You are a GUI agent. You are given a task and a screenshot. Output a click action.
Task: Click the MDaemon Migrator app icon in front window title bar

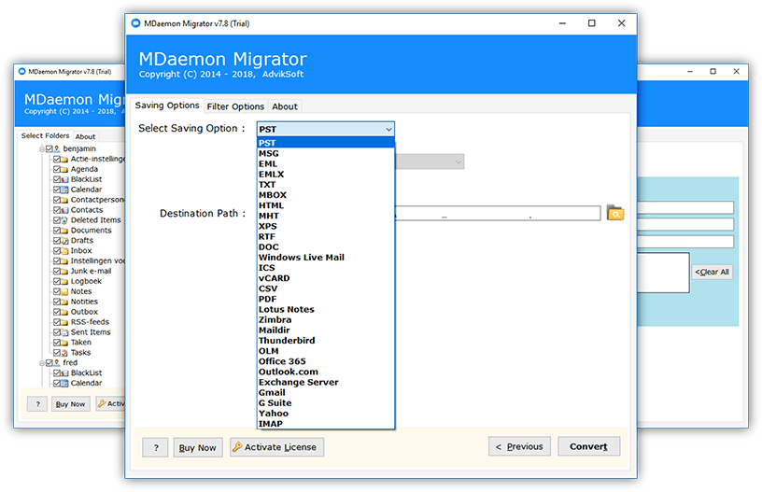click(136, 23)
